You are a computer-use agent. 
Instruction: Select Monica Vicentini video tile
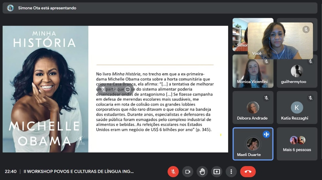point(253,71)
